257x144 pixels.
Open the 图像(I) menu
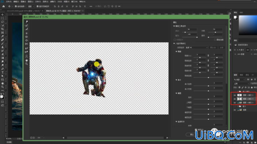[23, 1]
